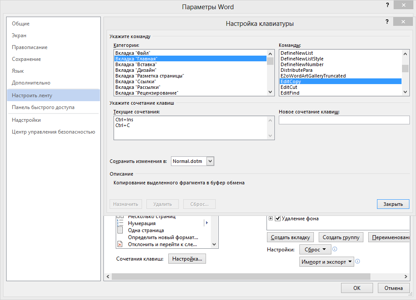Click the Создать вкладку button
This screenshot has height=300, width=416.
[x=290, y=237]
